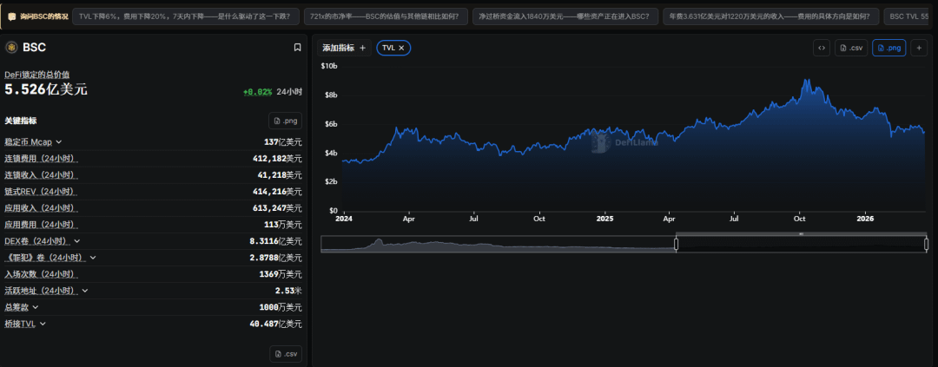Expand the 桥接TVL row
The width and height of the screenshot is (938, 367).
point(43,324)
